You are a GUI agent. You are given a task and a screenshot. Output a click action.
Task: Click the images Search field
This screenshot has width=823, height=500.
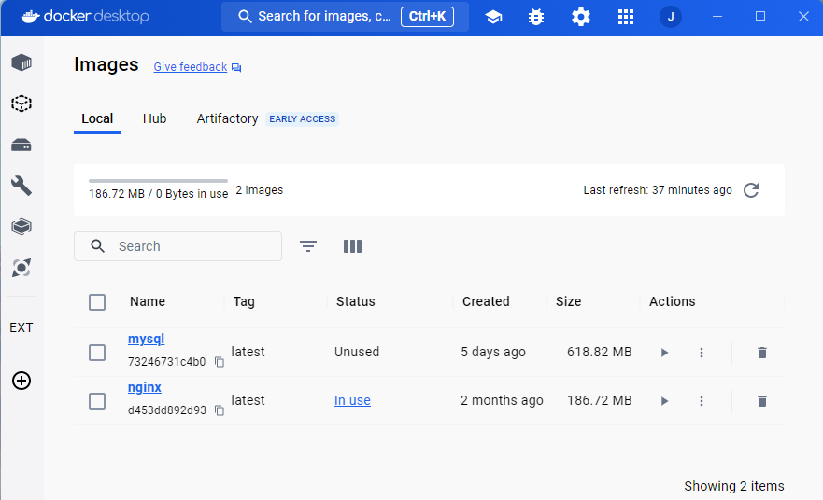coord(177,246)
